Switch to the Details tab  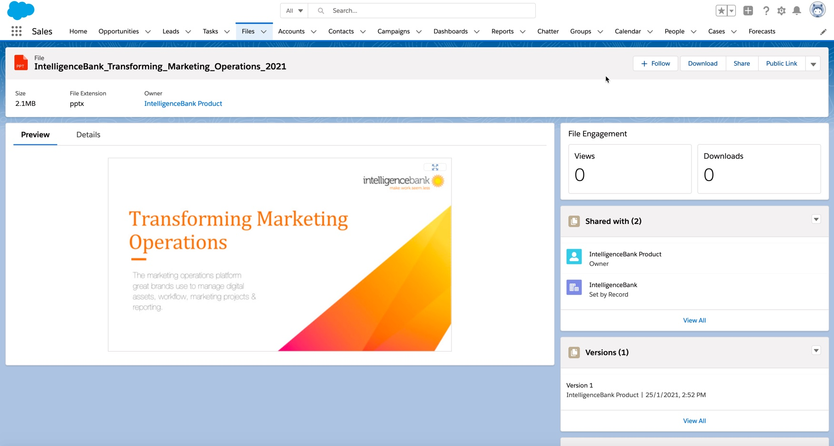click(x=88, y=135)
